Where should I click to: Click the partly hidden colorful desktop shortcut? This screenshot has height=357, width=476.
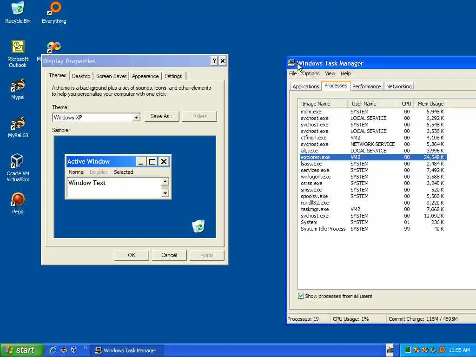pos(54,47)
